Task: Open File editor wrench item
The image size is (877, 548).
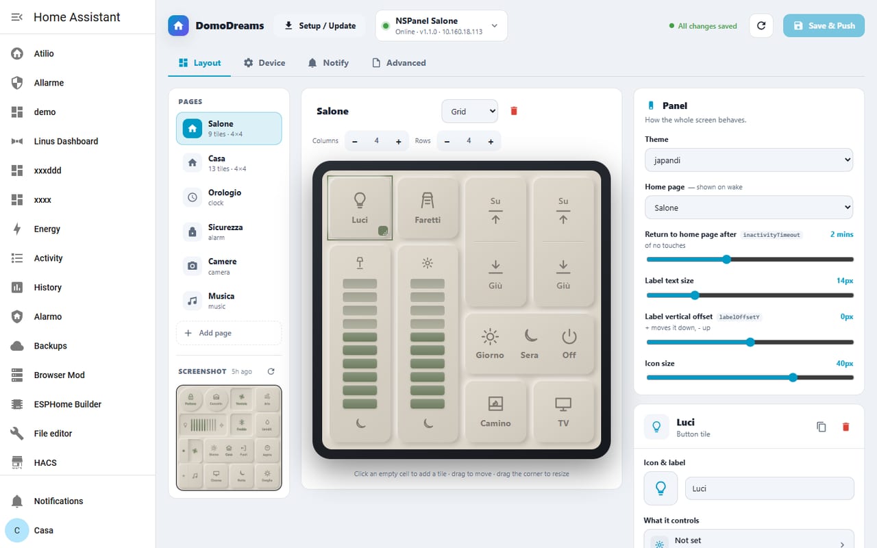Action: [77, 434]
